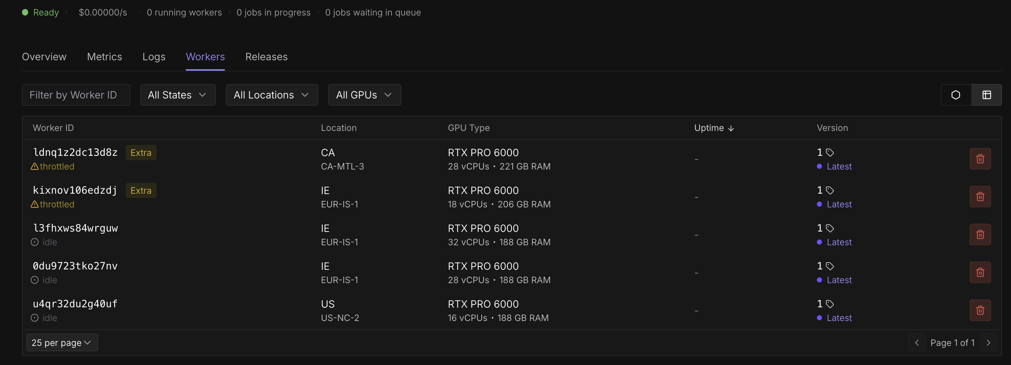Open worker ldnq1z2dc13d8z

tap(75, 153)
